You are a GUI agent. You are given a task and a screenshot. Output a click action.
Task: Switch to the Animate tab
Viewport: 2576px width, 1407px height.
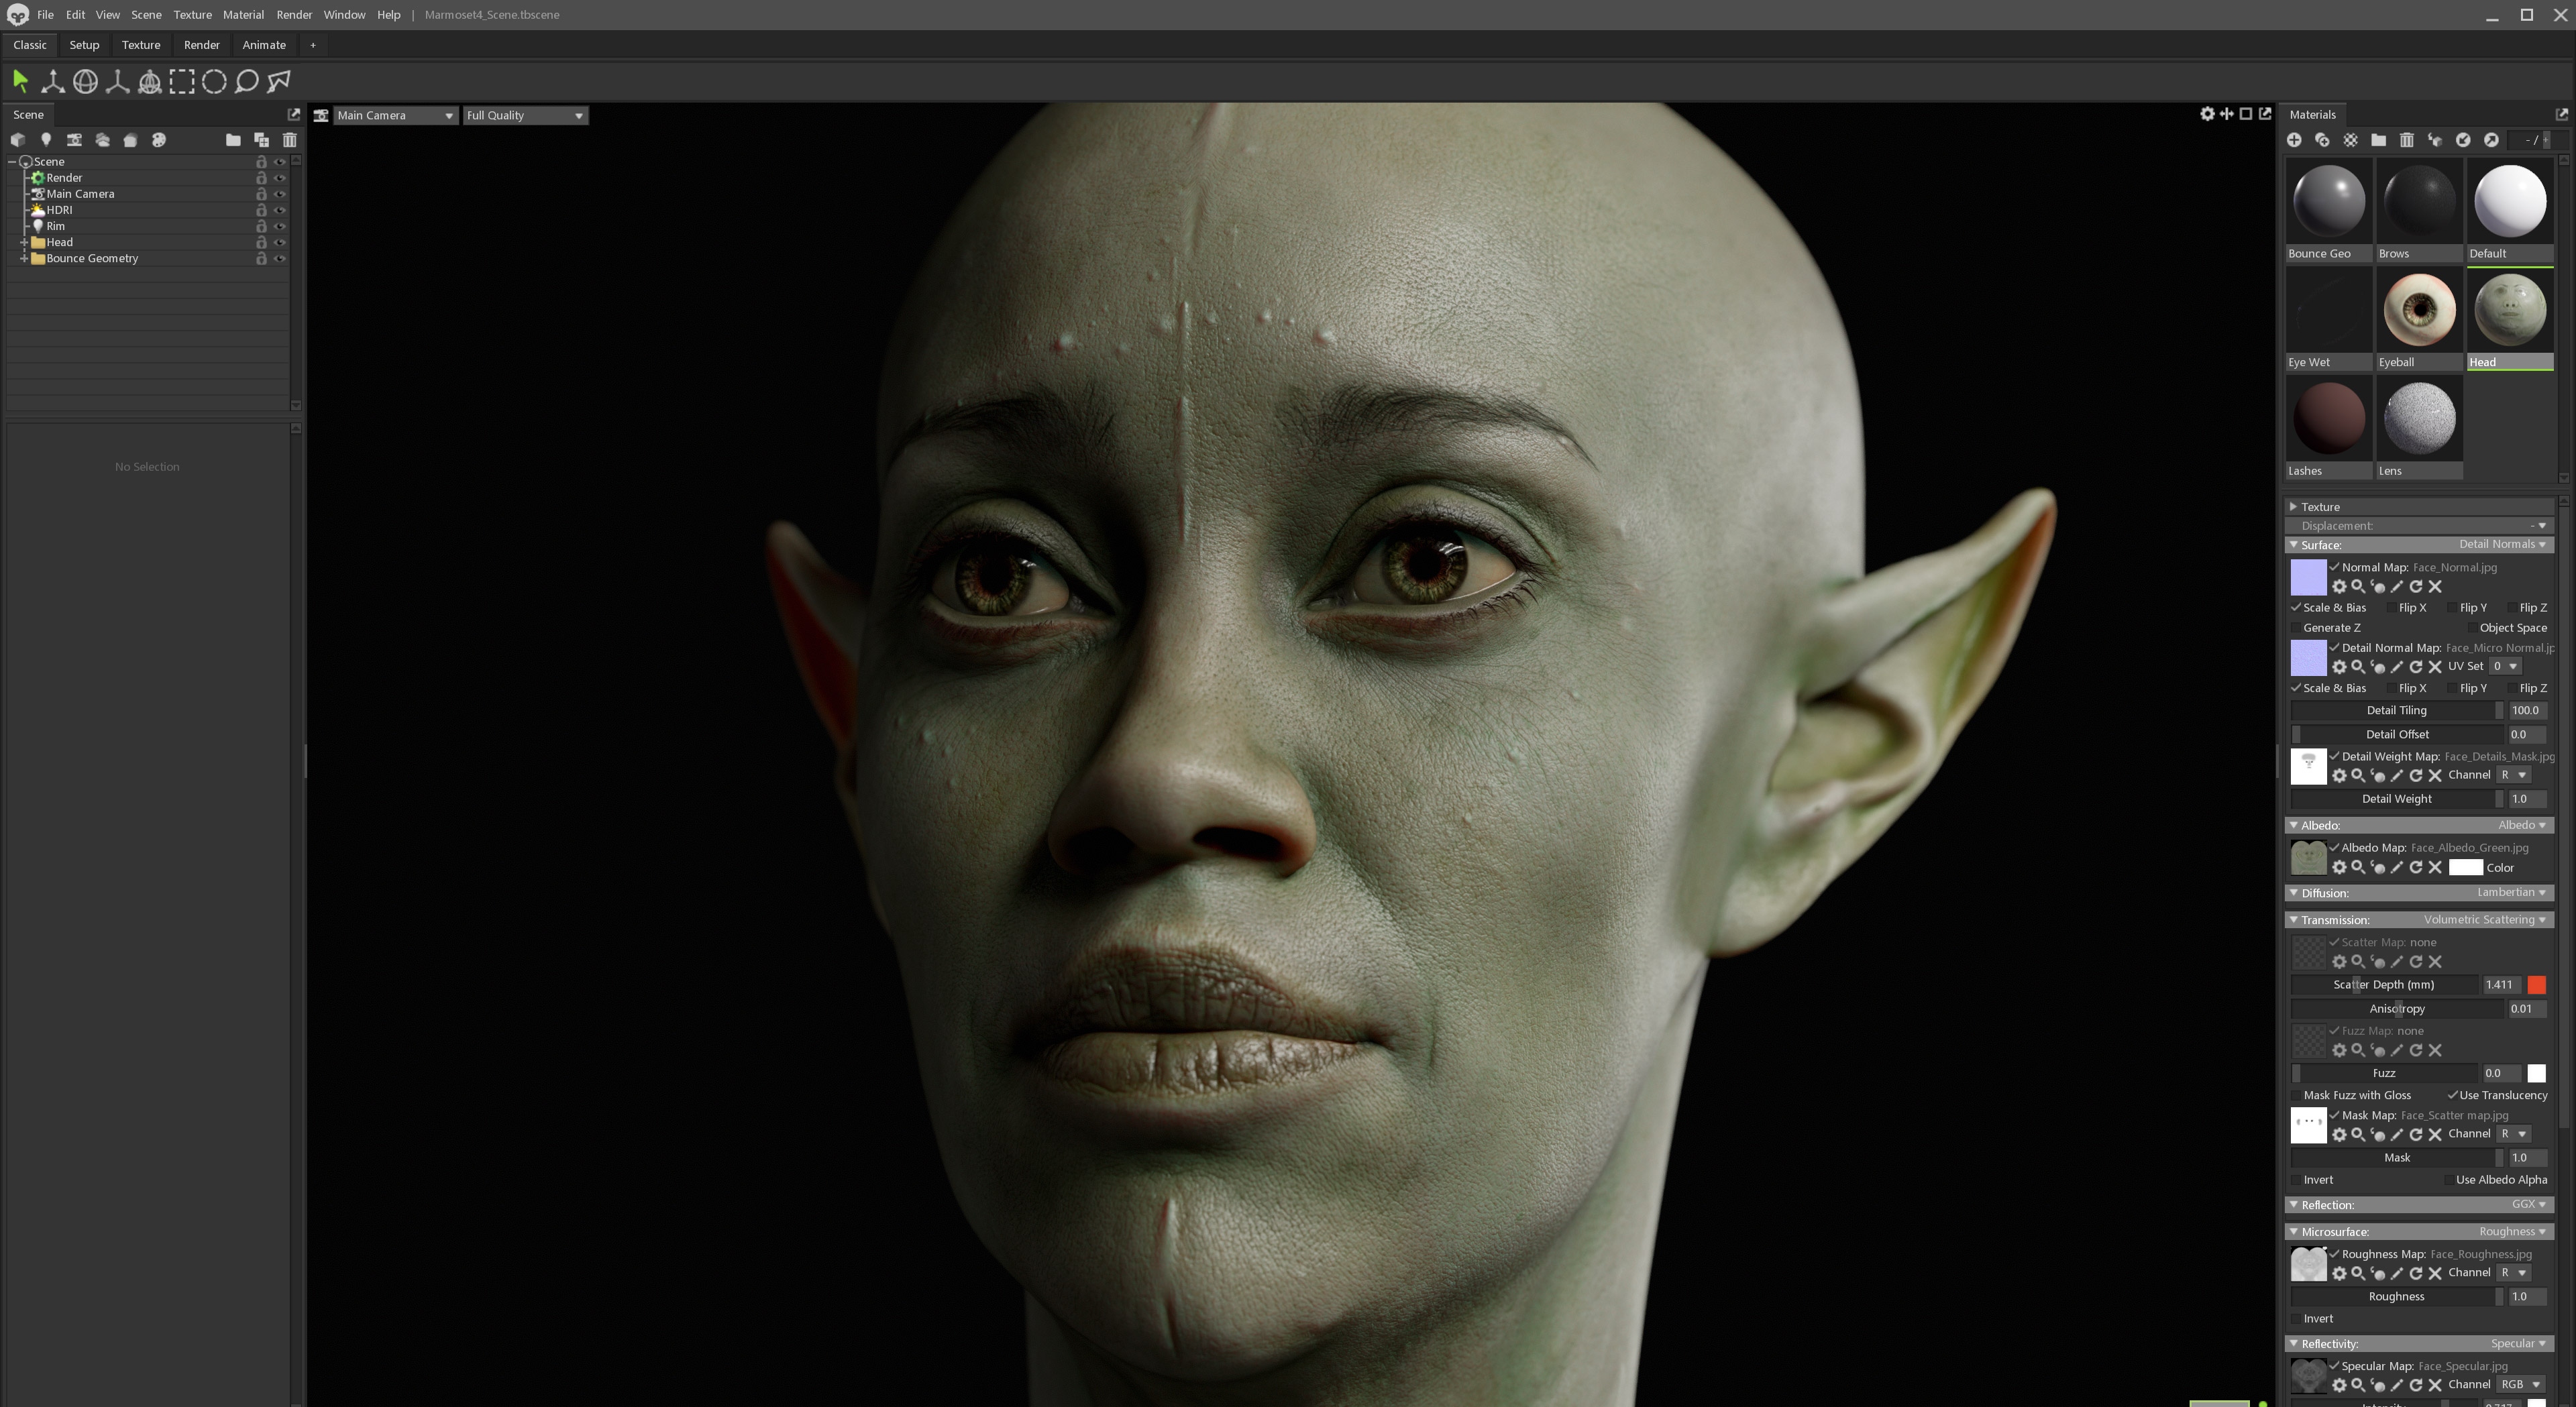264,45
